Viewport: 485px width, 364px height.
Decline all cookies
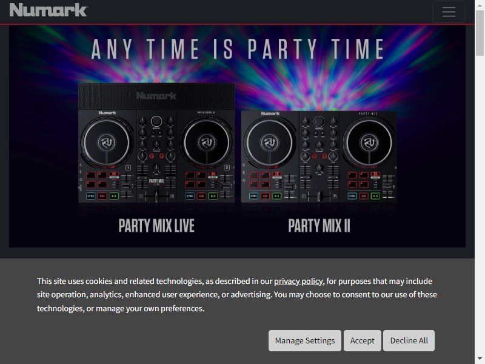[409, 340]
